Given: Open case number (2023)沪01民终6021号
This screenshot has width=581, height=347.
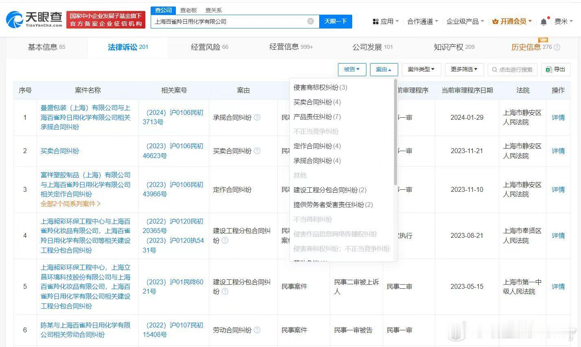Looking at the screenshot, I should pyautogui.click(x=173, y=286).
